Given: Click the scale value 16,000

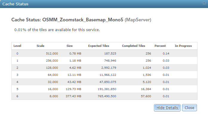Looking at the screenshot, I should click(53, 89).
